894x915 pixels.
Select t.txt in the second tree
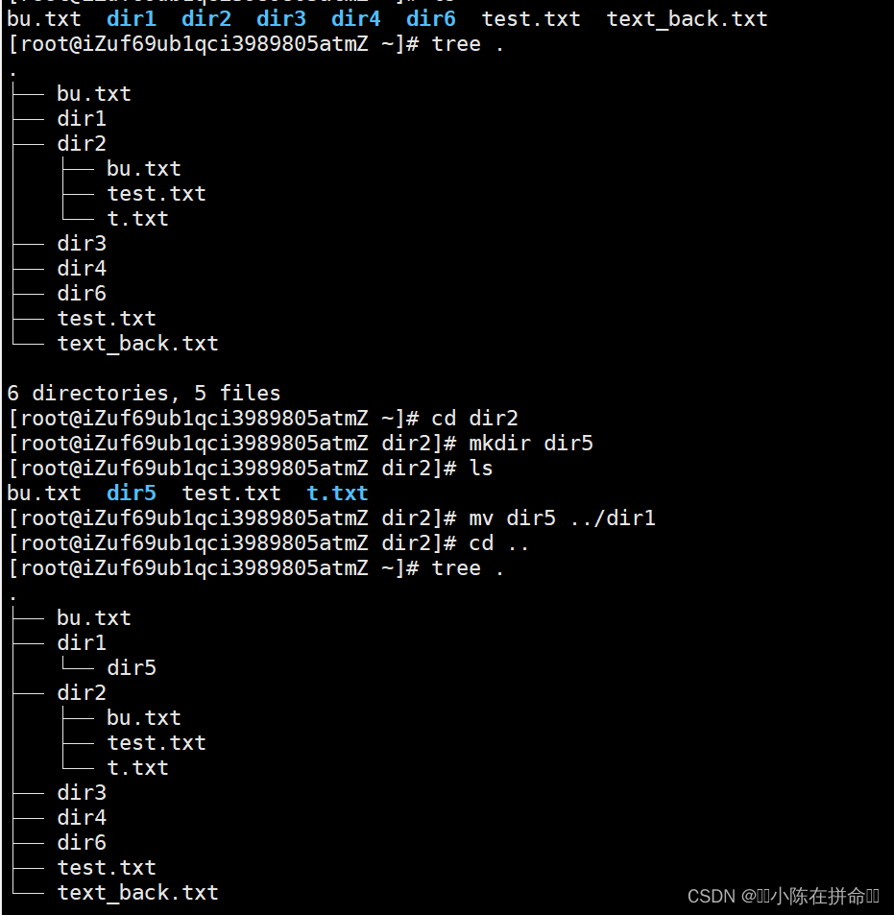pyautogui.click(x=137, y=767)
